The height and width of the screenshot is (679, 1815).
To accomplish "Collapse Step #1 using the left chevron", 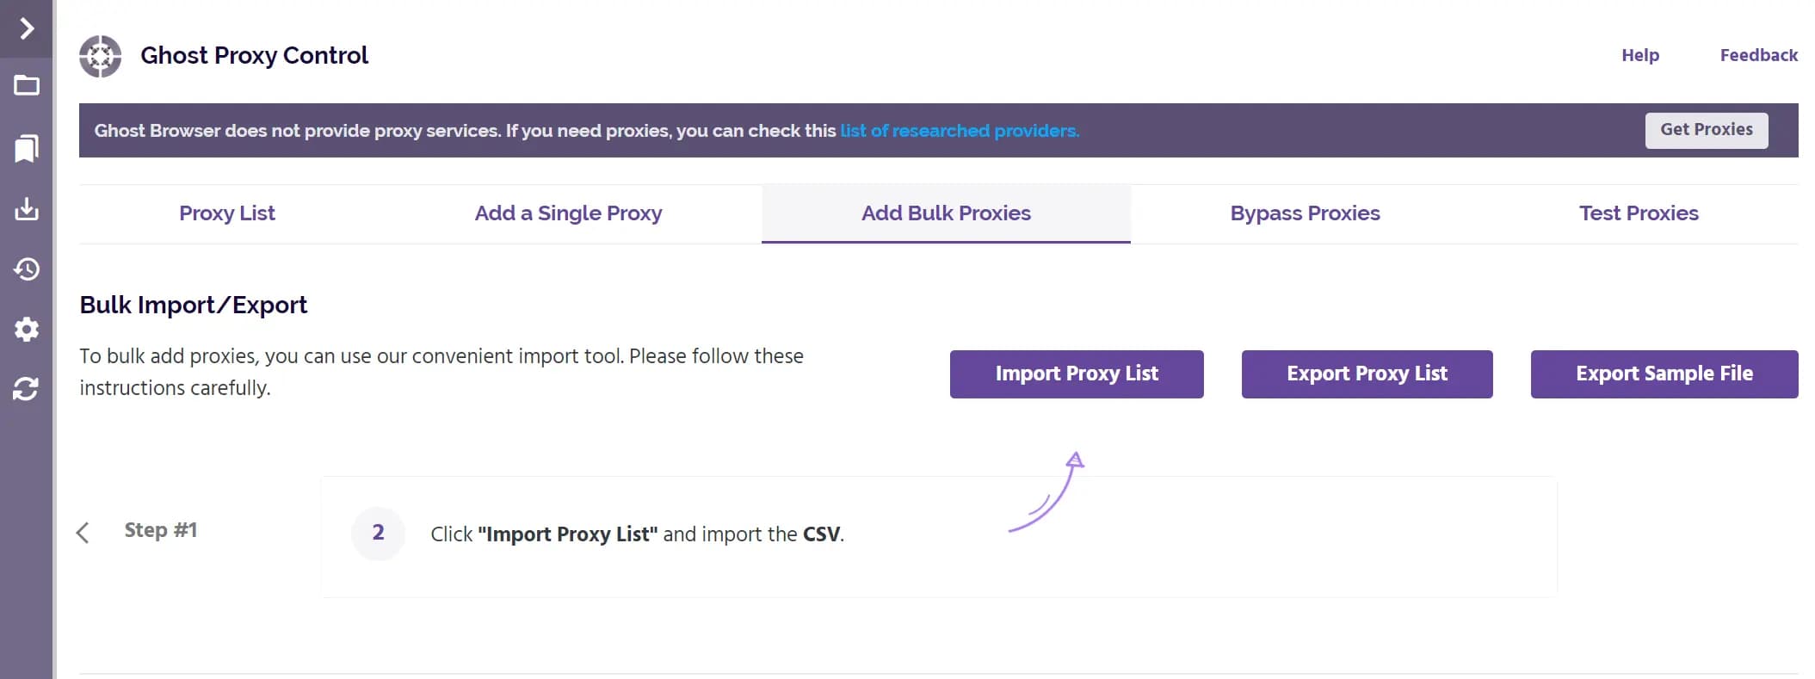I will (x=83, y=534).
